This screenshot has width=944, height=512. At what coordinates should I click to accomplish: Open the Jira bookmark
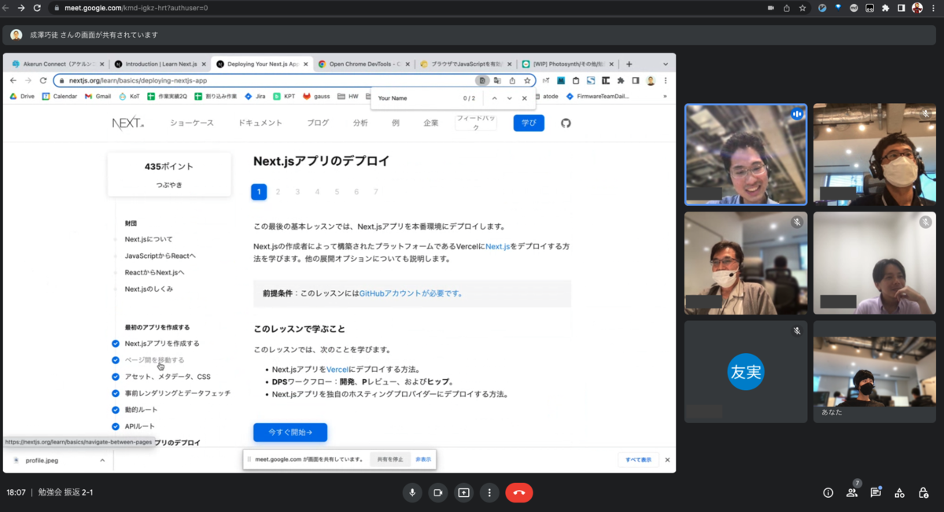255,96
